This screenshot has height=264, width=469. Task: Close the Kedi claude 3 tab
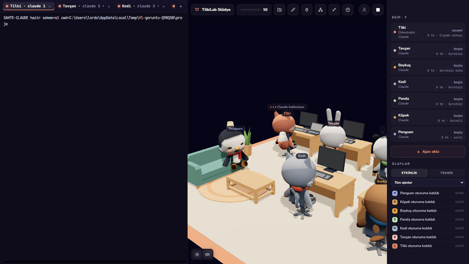tap(164, 6)
